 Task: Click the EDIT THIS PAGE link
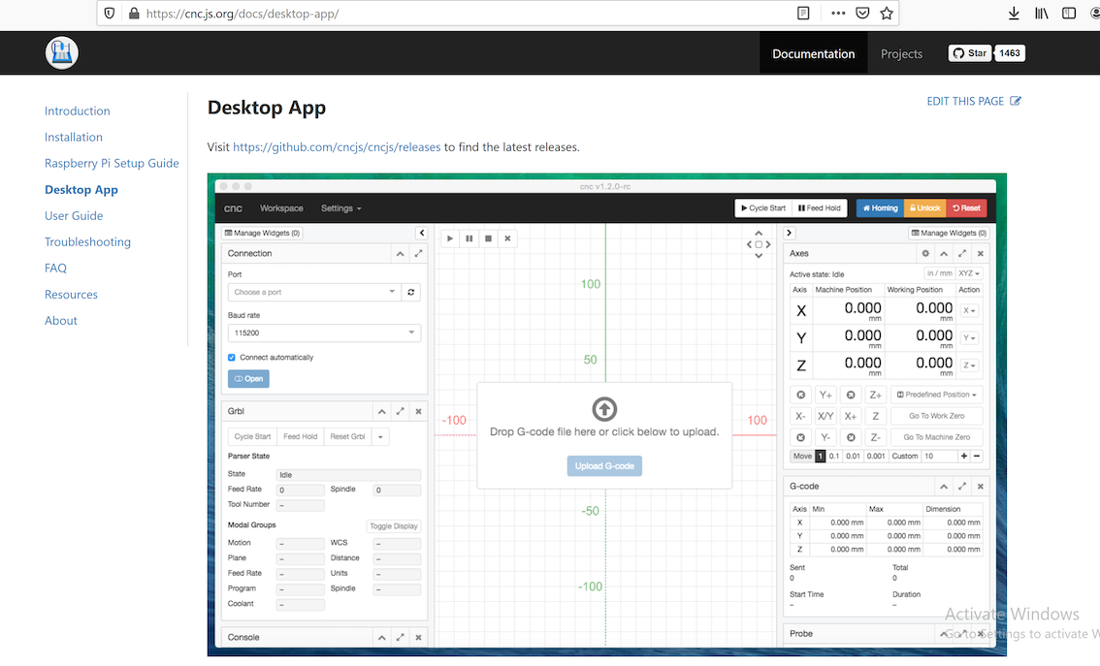[974, 101]
